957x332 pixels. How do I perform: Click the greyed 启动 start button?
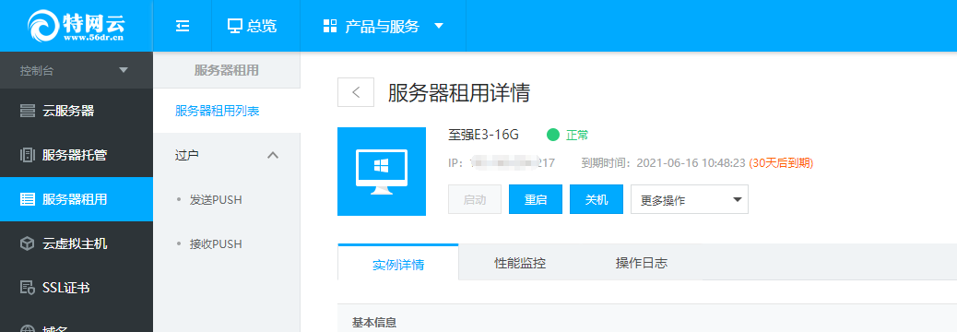pyautogui.click(x=475, y=199)
